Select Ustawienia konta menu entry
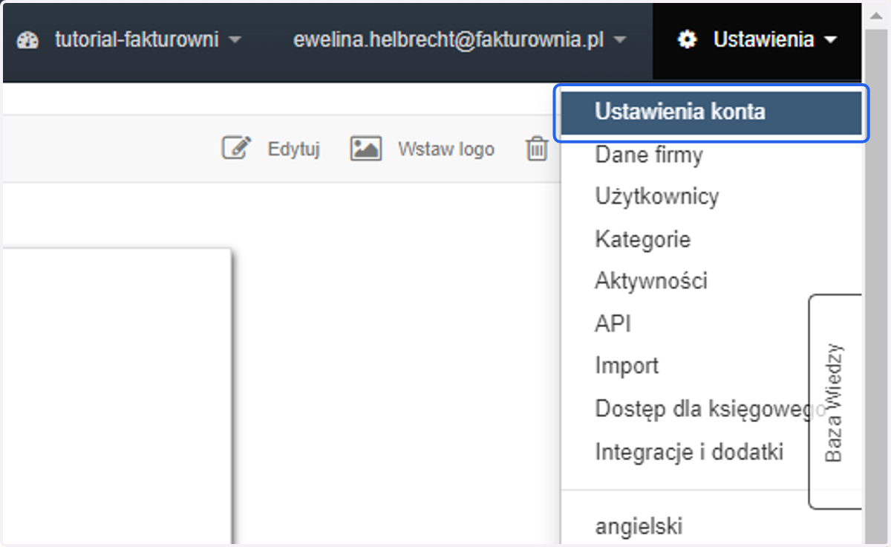 [x=711, y=113]
